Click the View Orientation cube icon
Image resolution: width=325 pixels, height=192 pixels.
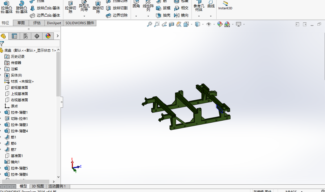186,24
